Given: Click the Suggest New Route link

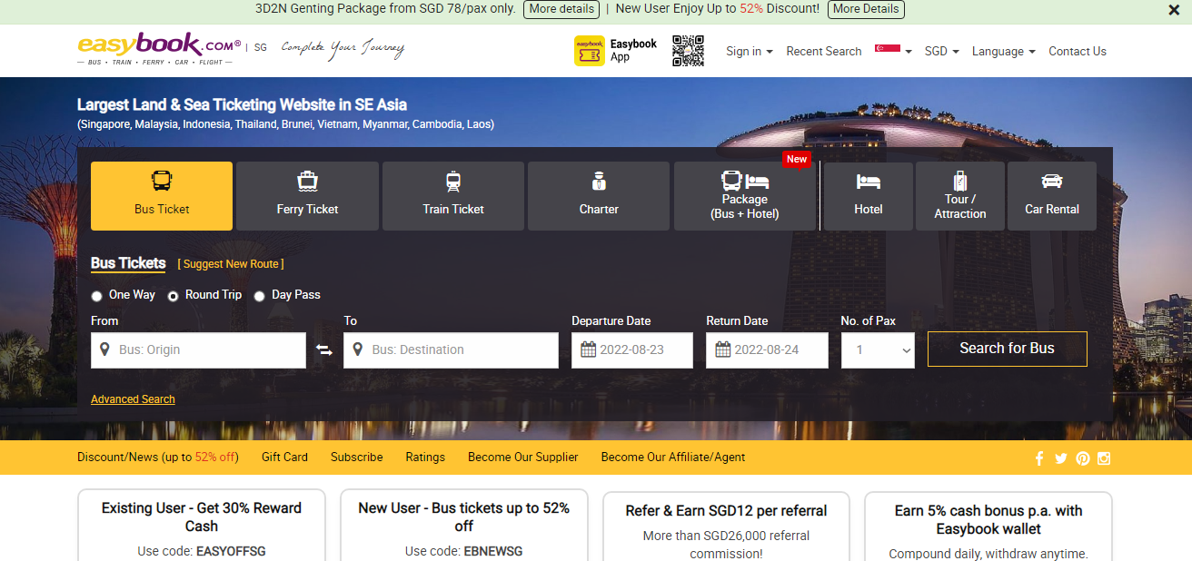Looking at the screenshot, I should [231, 264].
